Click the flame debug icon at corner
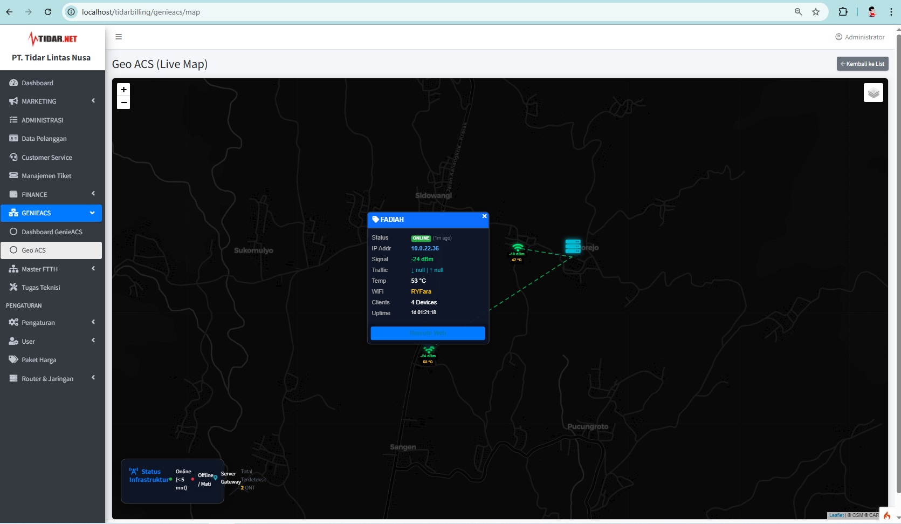Screen dimensions: 901x524 tap(887, 515)
